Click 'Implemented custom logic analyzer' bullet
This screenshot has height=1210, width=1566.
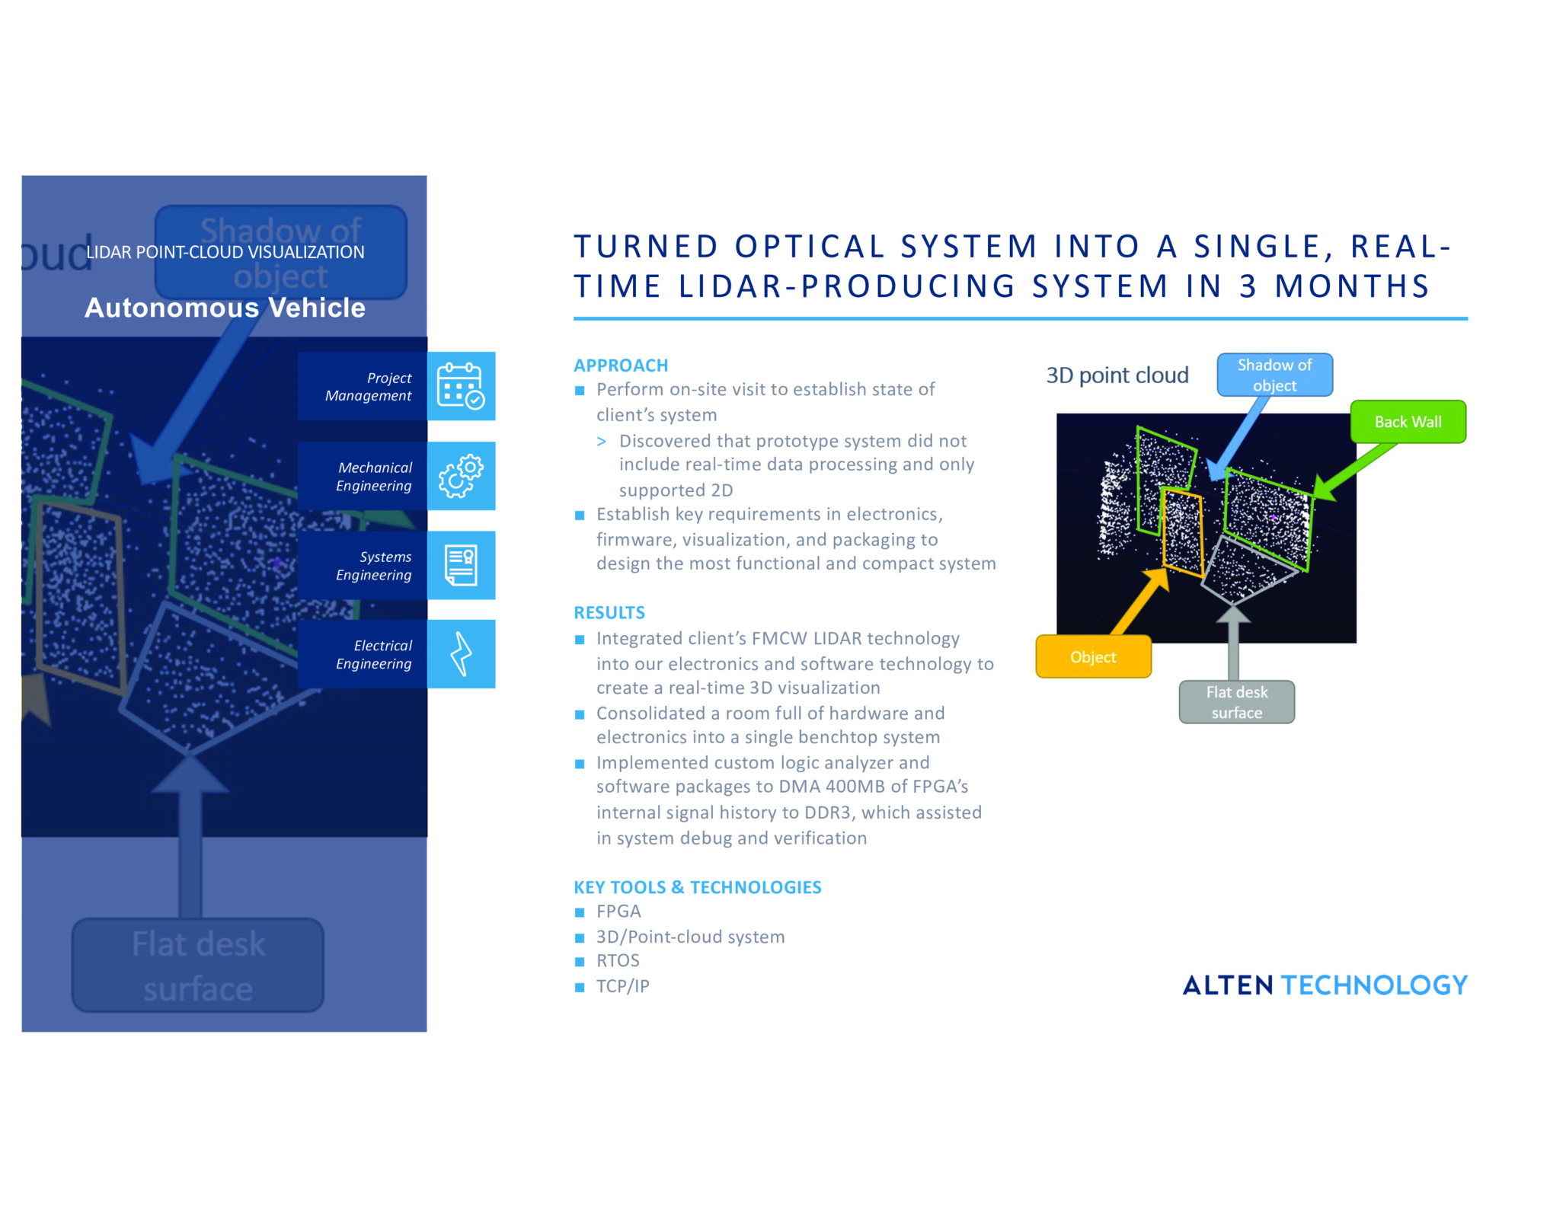(x=789, y=800)
